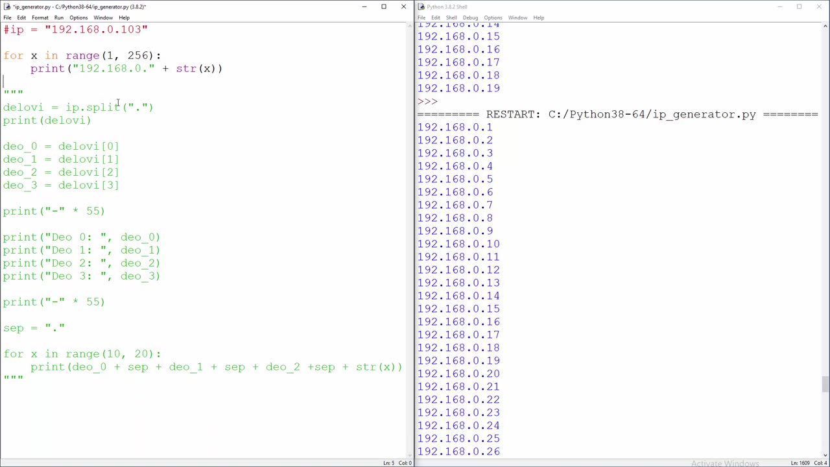This screenshot has height=467, width=830.
Task: Open File menu in editor window
Action: point(7,18)
